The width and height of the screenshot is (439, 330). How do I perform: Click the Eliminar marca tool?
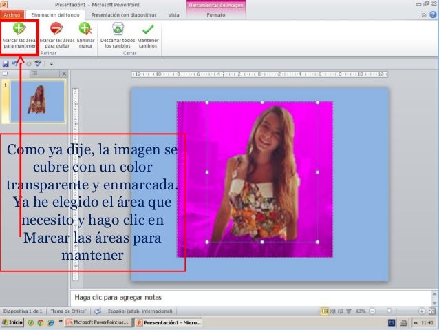[85, 34]
